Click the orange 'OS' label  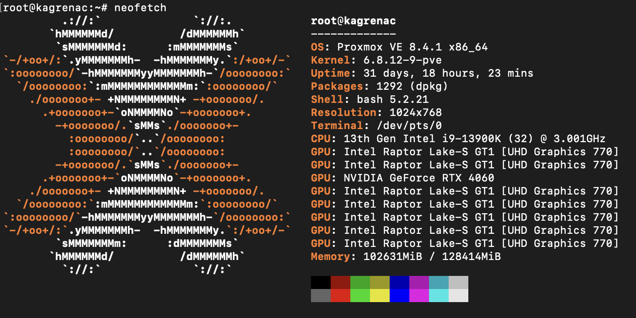(318, 47)
